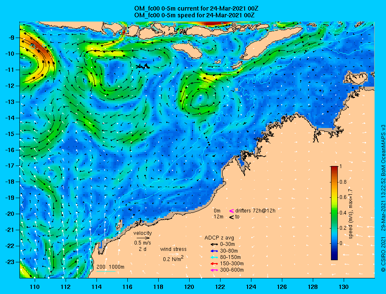The width and height of the screenshot is (386, 294).
Task: Click the title line 'OM_fc00 0-5m speed for 24-Mar-2021 00Z'
Action: (194, 15)
